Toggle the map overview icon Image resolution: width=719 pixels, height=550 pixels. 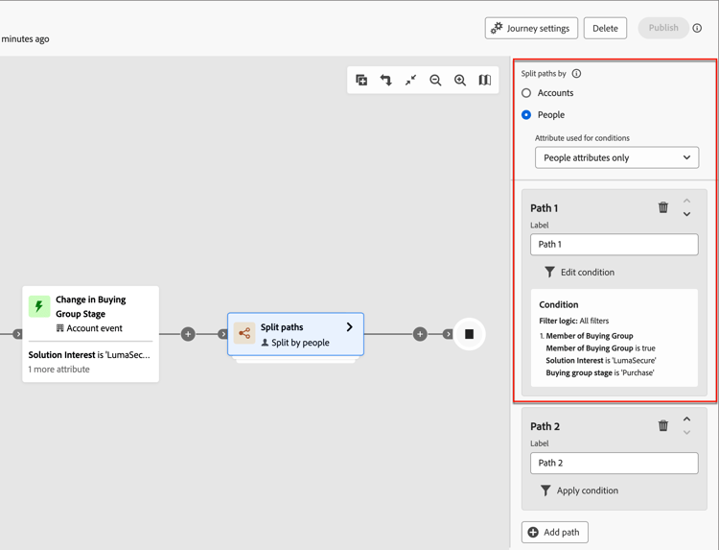485,80
